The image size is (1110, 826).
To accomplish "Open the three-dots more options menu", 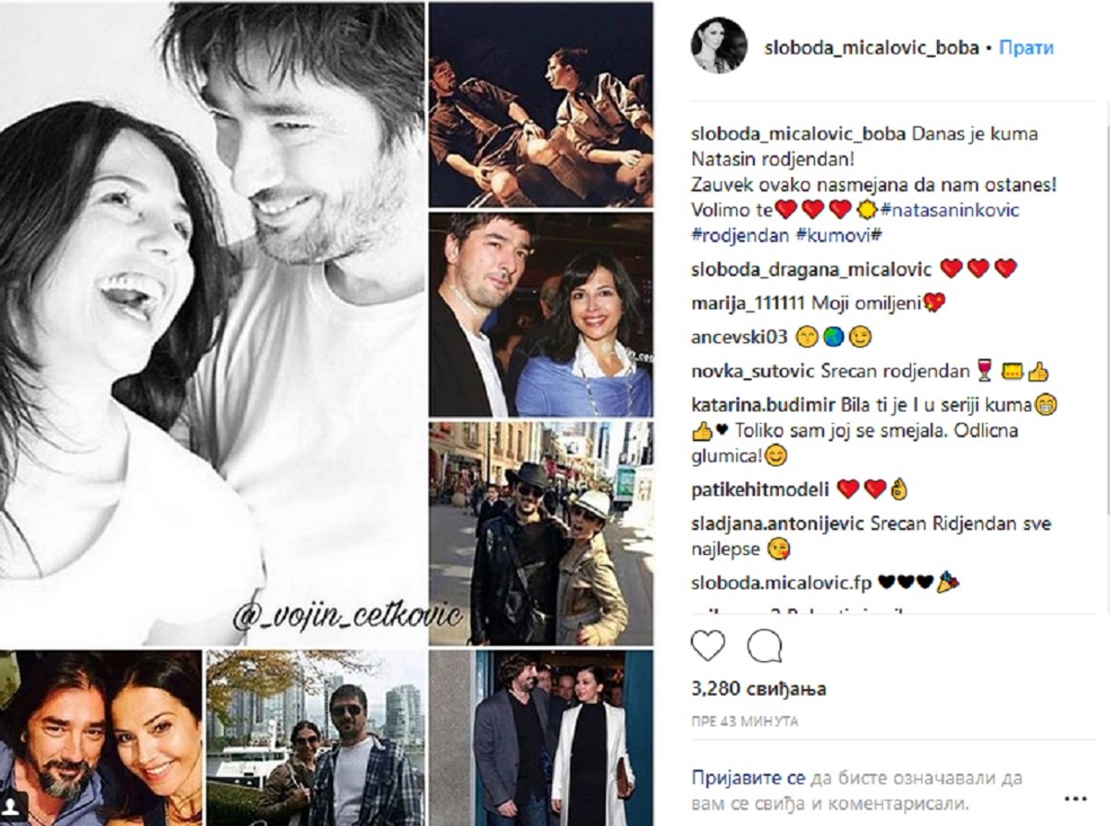I will coord(1075,796).
